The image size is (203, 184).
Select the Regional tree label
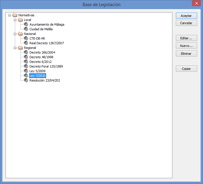[x=30, y=48]
